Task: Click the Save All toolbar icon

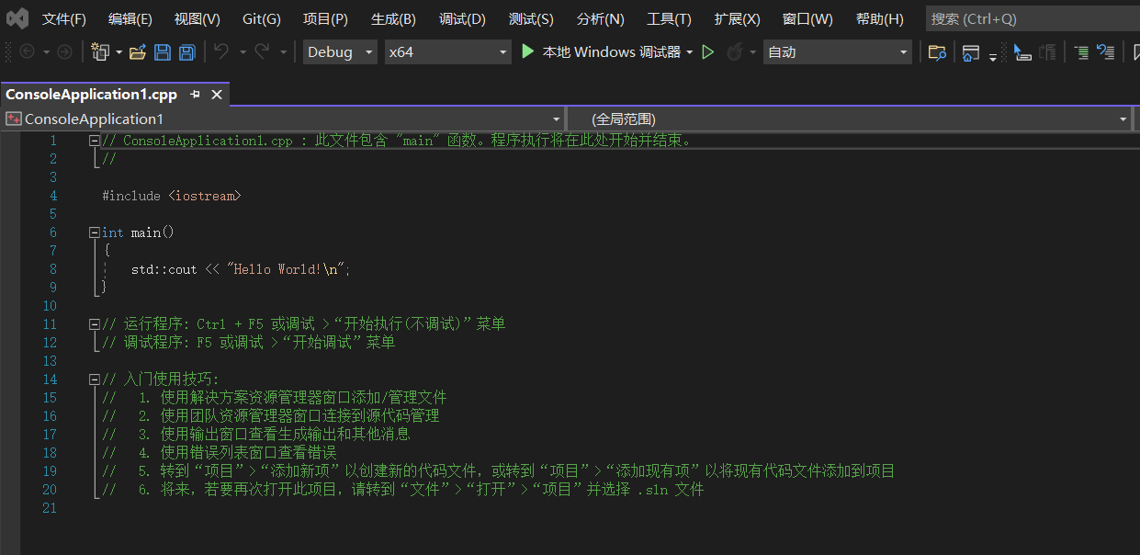Action: pos(186,52)
